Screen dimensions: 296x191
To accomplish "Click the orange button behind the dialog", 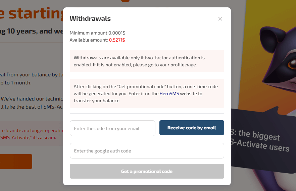I will coord(16,162).
